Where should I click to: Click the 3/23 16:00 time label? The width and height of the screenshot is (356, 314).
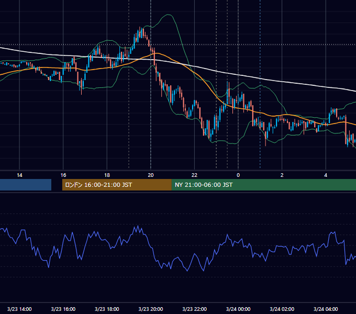coord(63,309)
